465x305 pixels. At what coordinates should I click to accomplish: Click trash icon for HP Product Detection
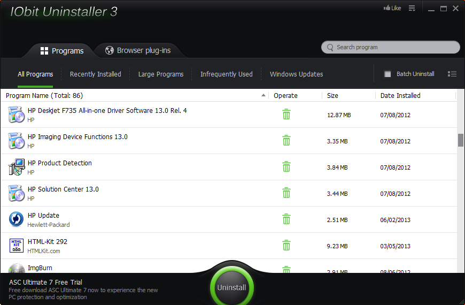(286, 166)
